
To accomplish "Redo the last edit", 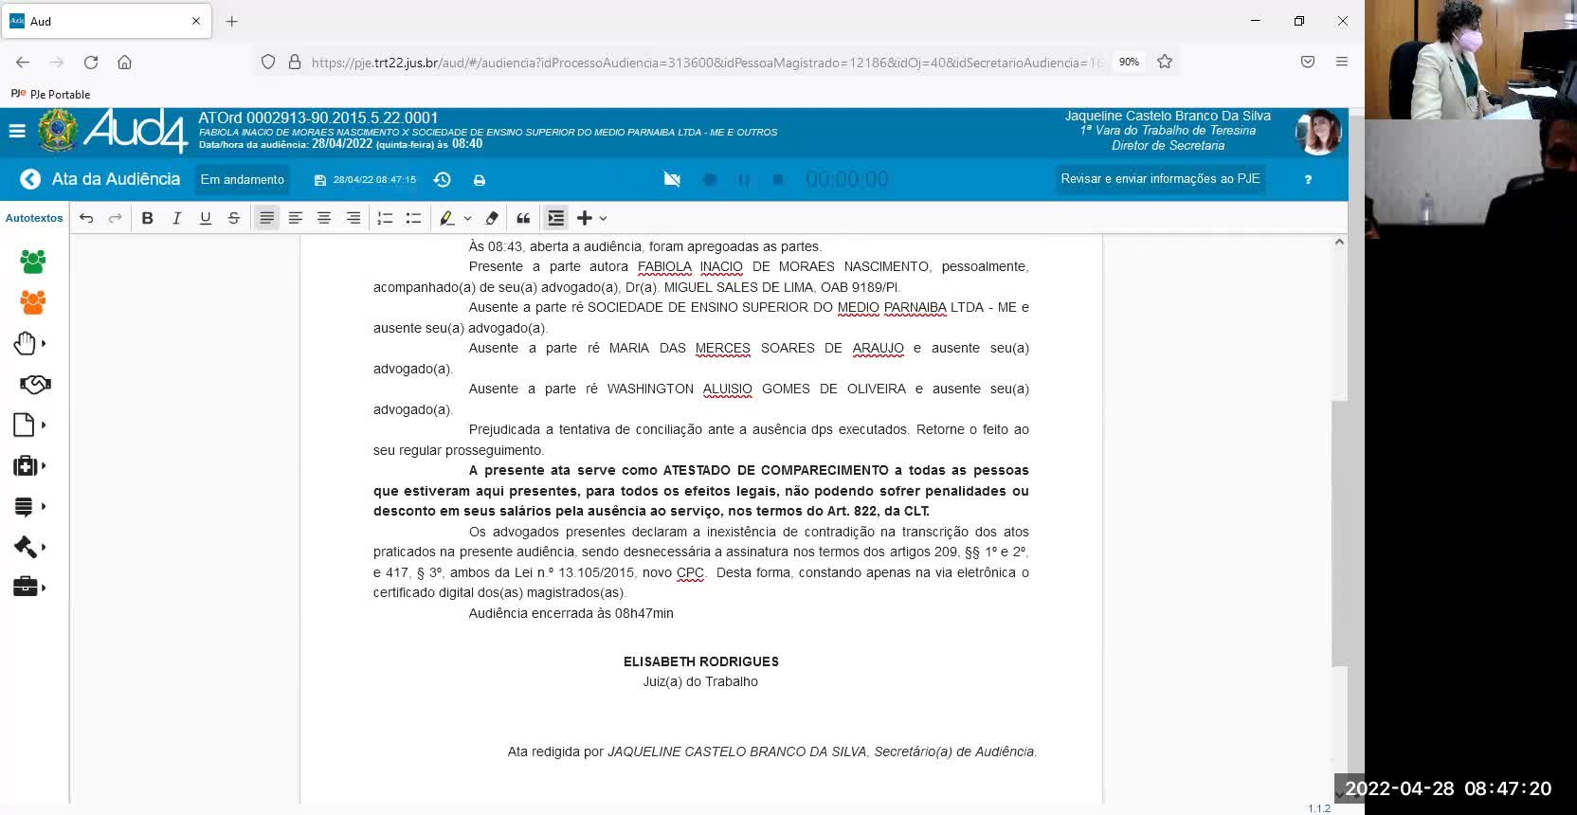I will [115, 218].
